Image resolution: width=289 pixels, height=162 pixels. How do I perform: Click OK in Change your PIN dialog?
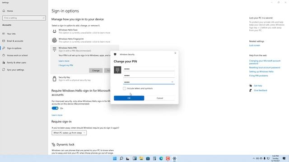129,98
